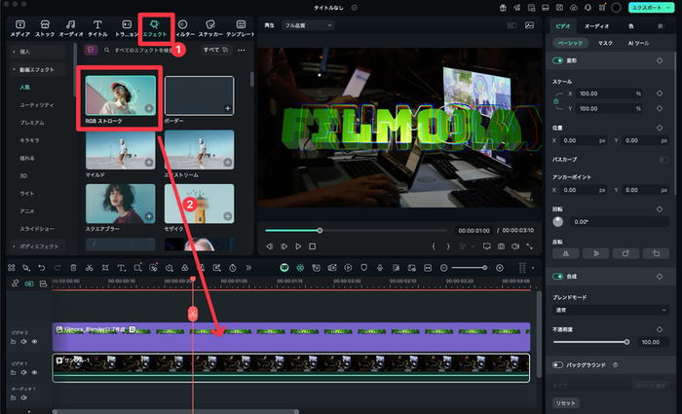
Task: Enable the バックグラウンド (Background) switch
Action: [x=558, y=365]
